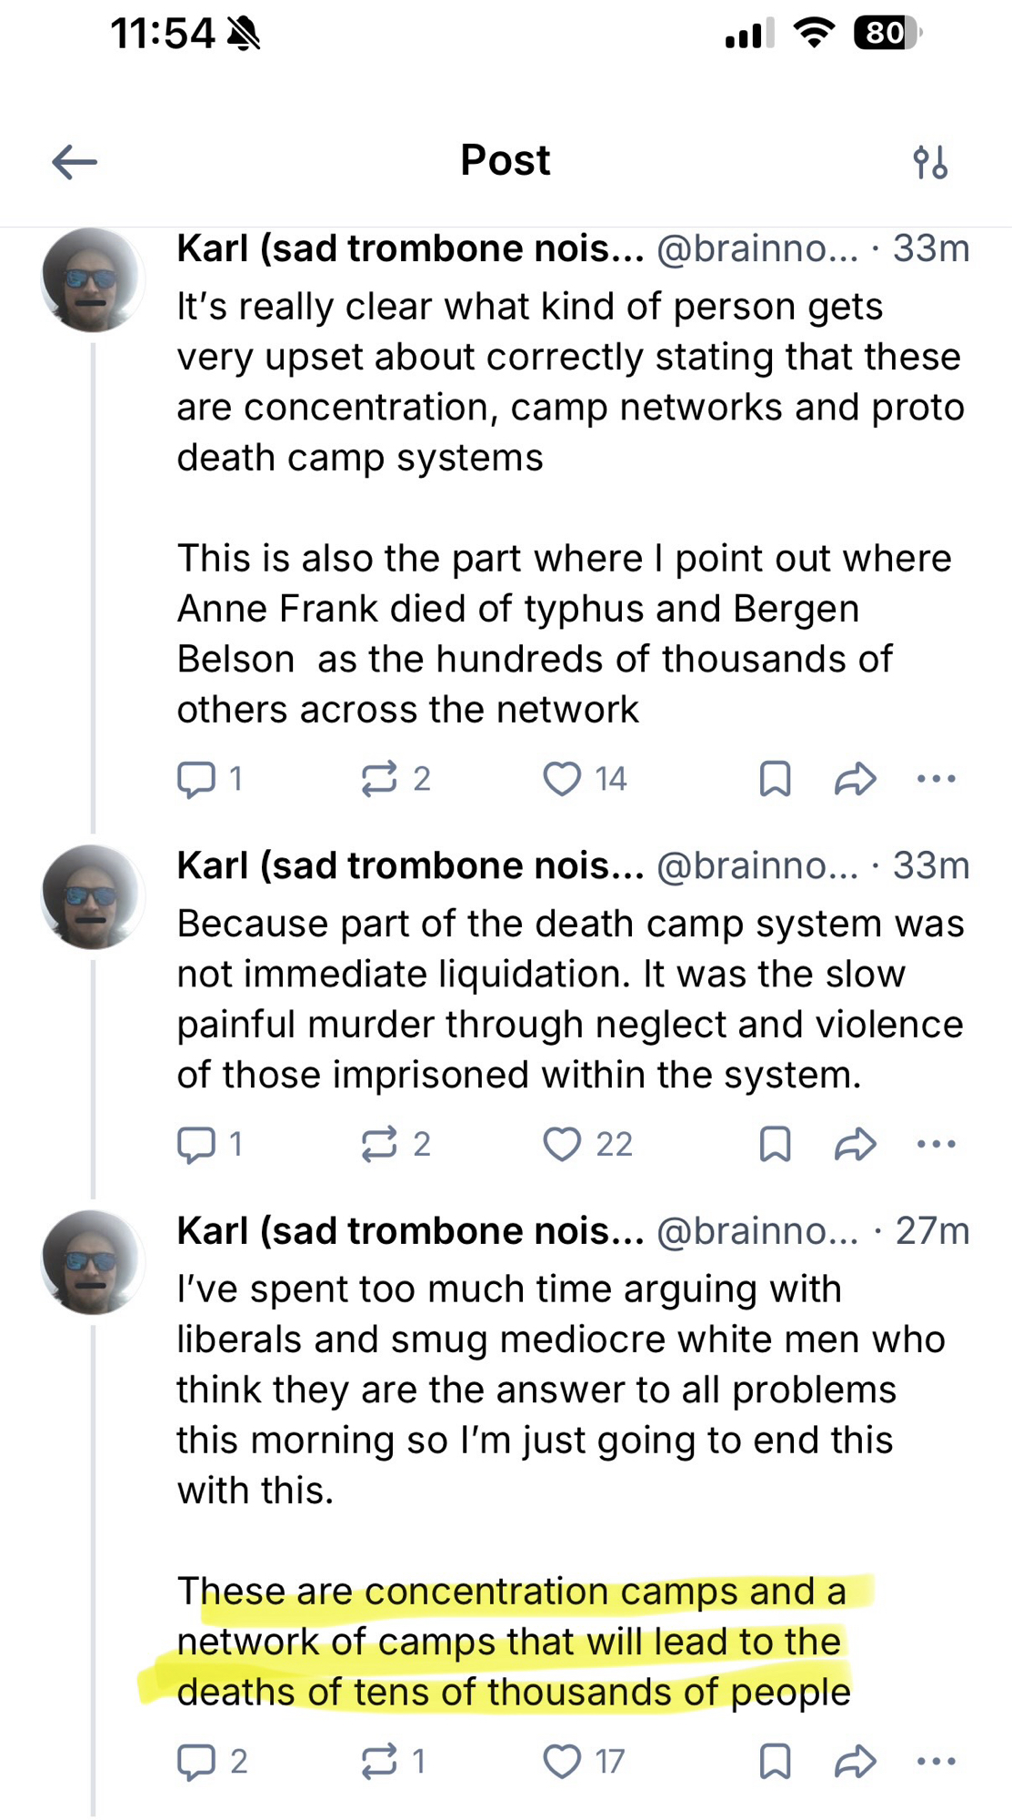Tap @brainno handle on 27m post
This screenshot has width=1012, height=1820.
click(x=756, y=1231)
